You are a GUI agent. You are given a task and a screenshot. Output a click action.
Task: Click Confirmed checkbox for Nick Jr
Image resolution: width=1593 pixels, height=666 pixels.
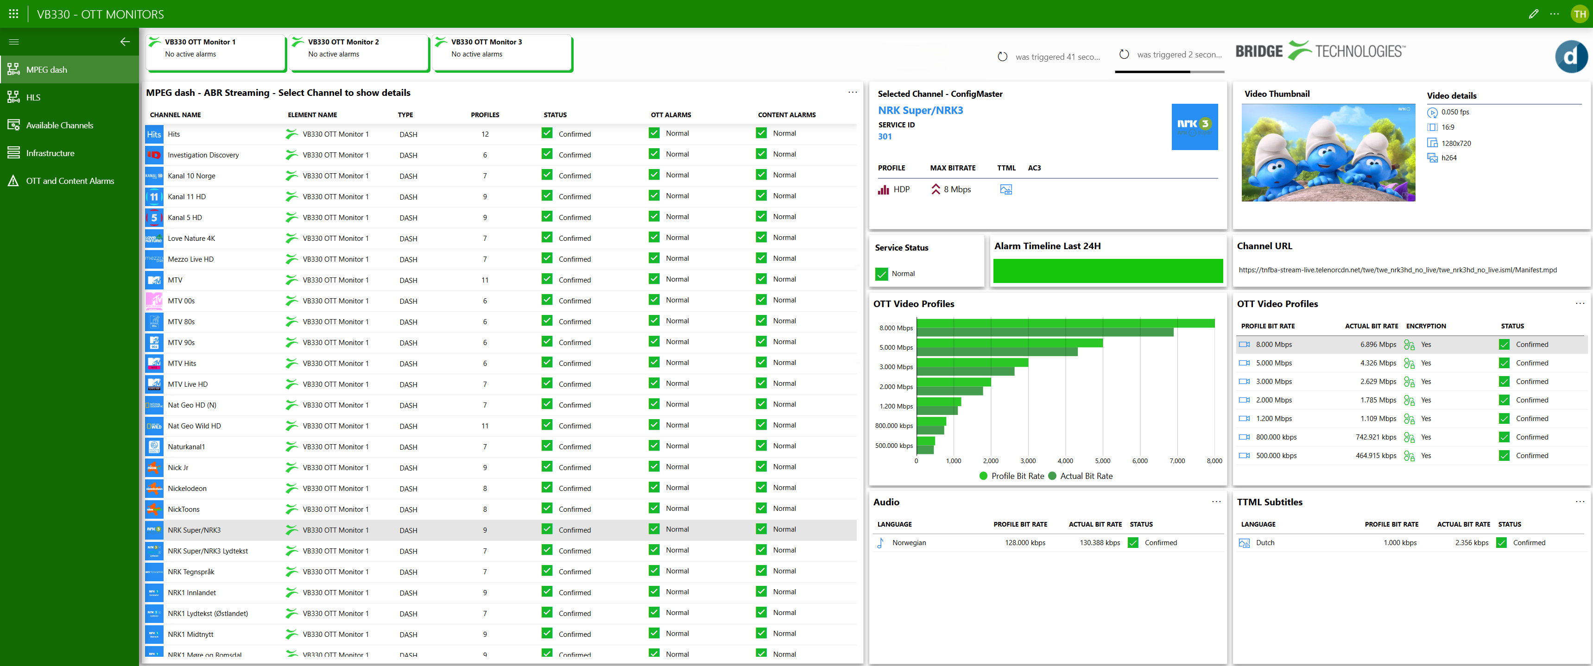click(x=547, y=466)
